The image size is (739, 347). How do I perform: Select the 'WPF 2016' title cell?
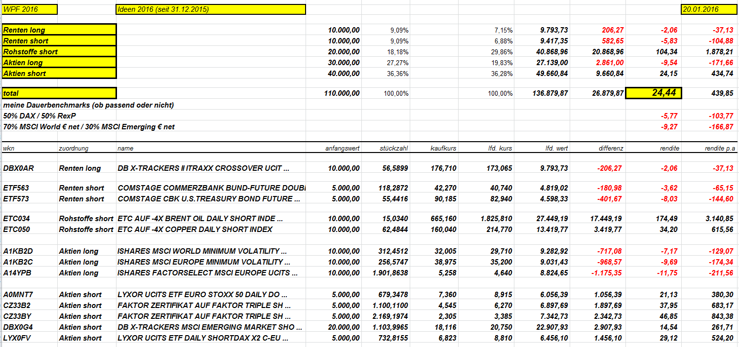point(30,9)
